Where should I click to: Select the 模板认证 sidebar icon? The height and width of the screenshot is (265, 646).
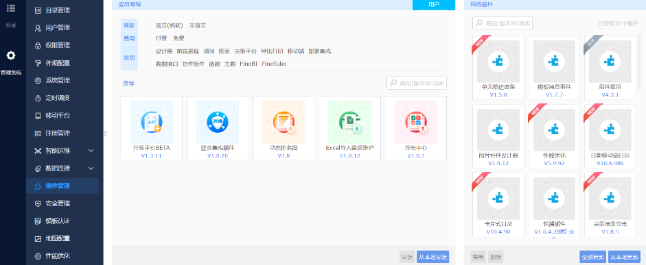[38, 221]
